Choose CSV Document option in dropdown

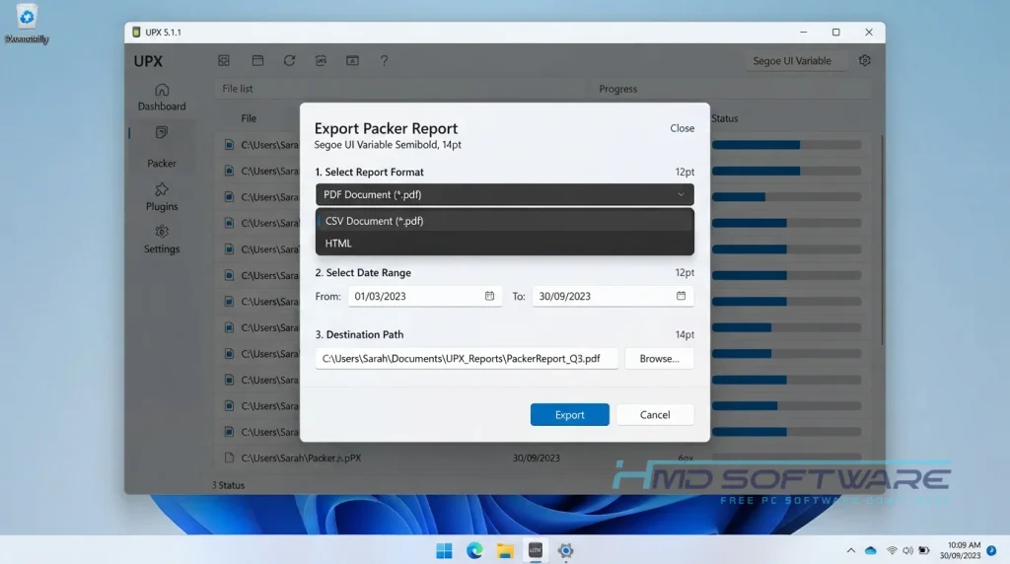tap(505, 221)
